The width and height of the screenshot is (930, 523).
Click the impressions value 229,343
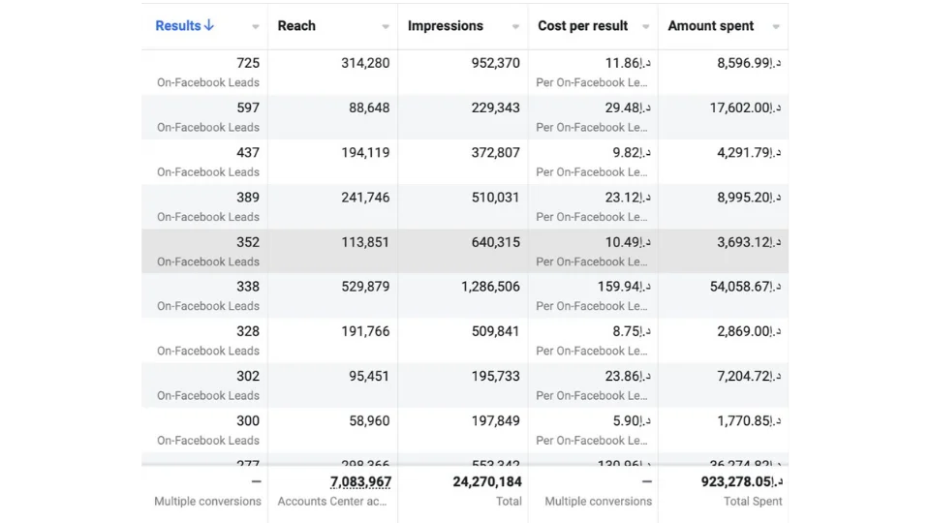click(x=496, y=108)
